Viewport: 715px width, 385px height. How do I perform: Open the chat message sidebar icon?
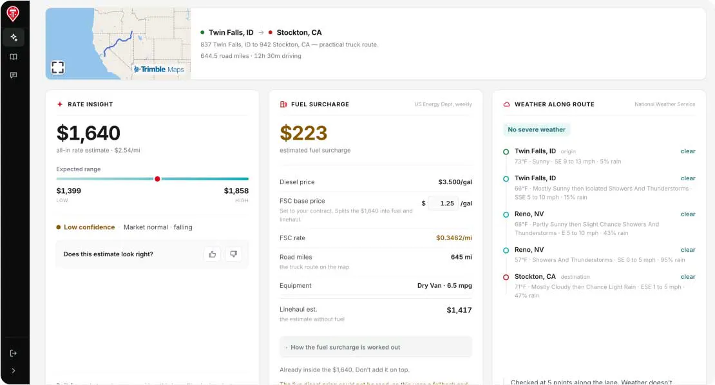point(14,75)
